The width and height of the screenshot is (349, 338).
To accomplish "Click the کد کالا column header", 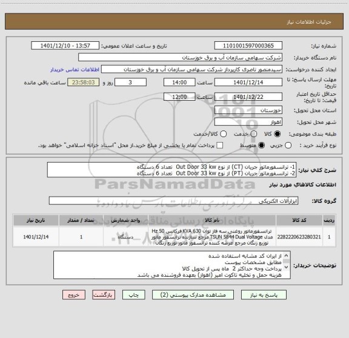I will 299,220.
